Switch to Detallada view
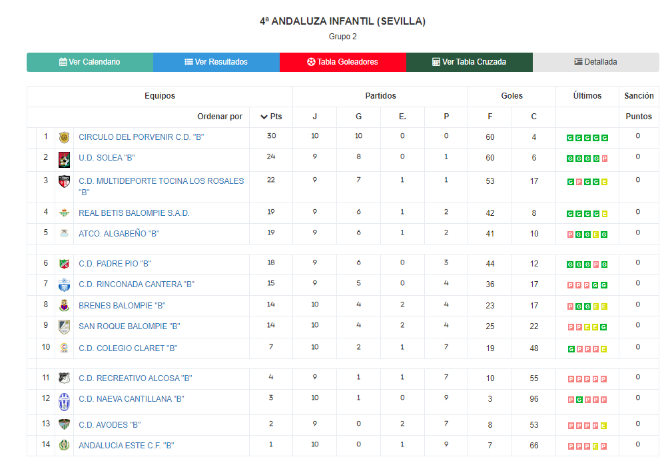Screen dimensions: 672x461 coord(595,62)
